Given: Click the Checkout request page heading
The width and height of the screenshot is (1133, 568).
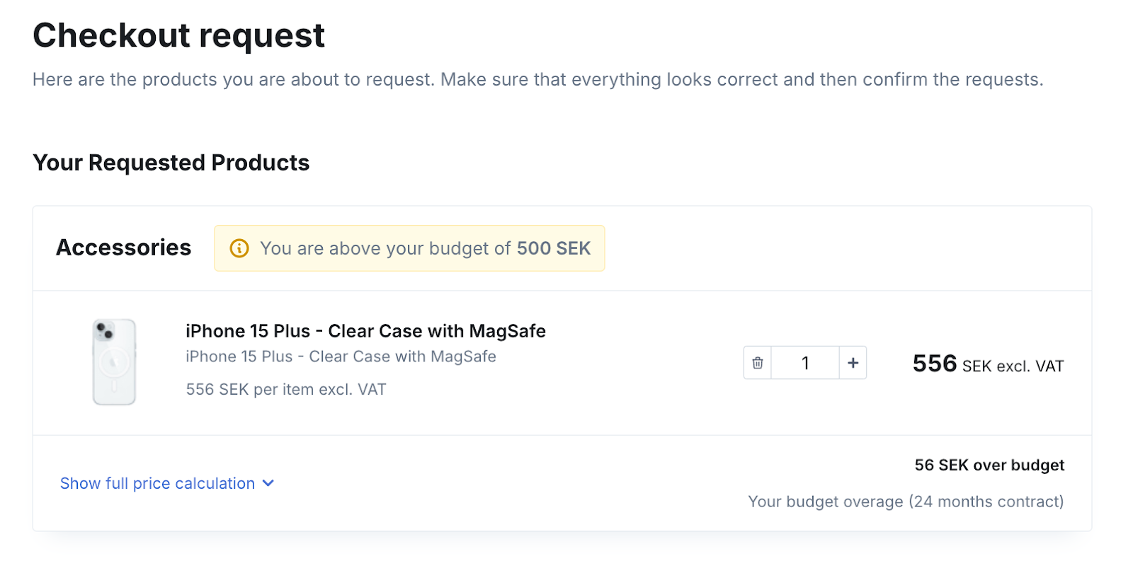Looking at the screenshot, I should click(x=178, y=36).
